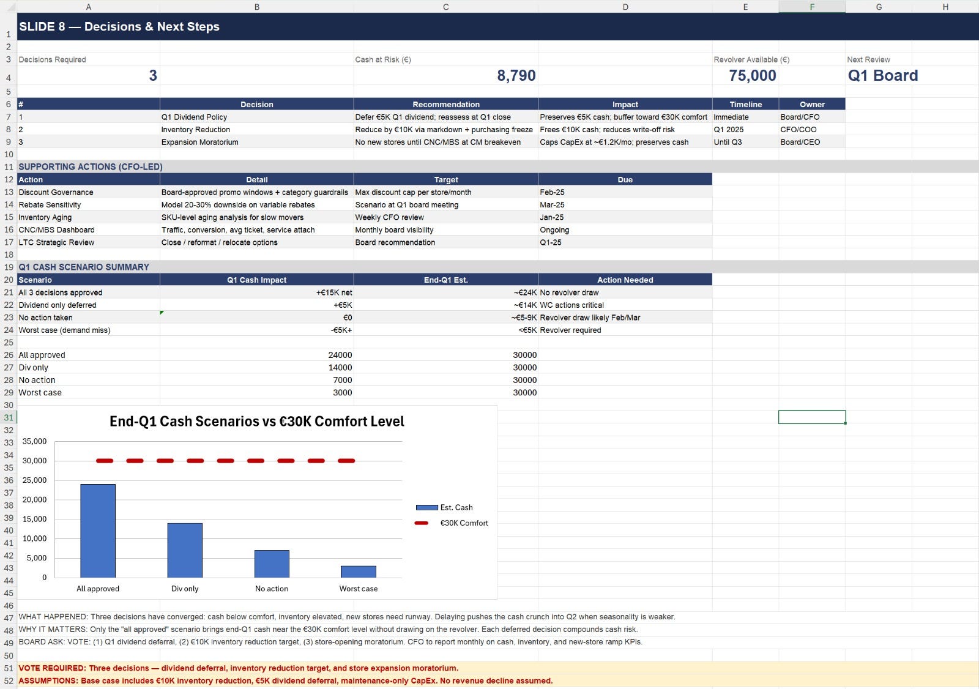Screen dimensions: 979x689
Task: Select the Q1 Dividend Policy decision cell
Action: pos(256,117)
